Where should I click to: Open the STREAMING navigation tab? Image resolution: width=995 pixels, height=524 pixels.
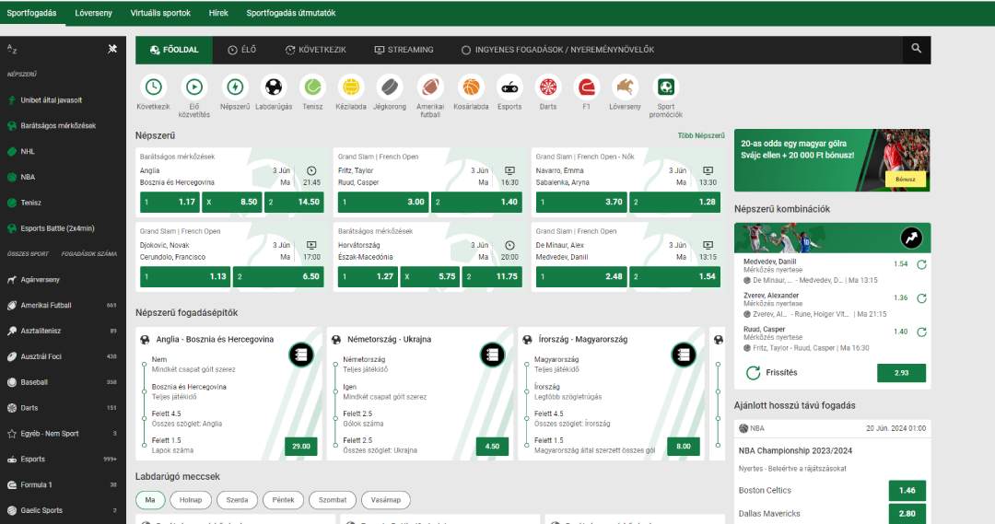[x=404, y=50]
